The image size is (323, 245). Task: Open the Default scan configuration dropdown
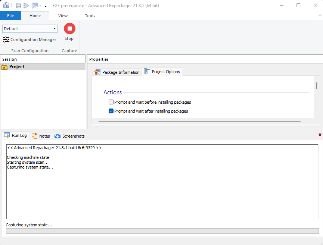(x=30, y=29)
